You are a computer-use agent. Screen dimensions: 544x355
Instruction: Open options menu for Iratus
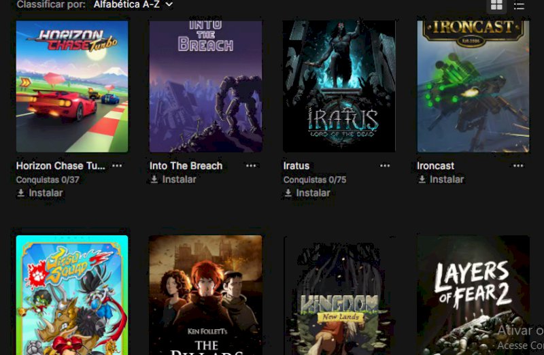click(x=385, y=165)
